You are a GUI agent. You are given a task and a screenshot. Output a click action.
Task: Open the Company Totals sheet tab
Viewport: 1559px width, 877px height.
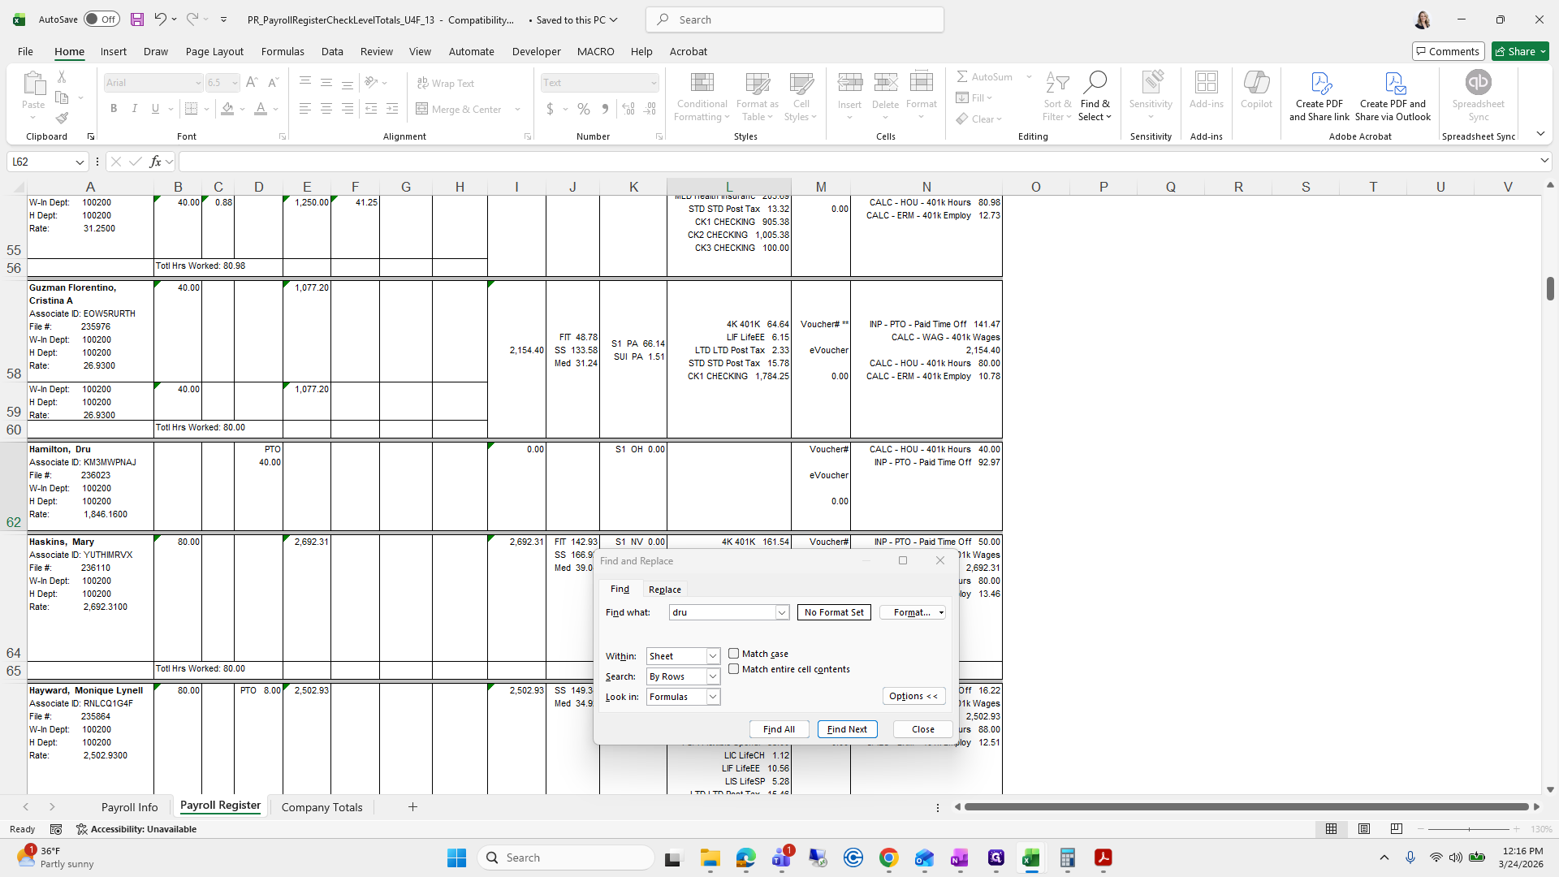tap(322, 807)
